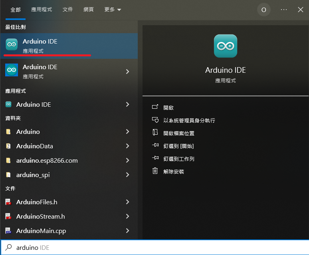Click the large Arduino IDE logo in preview pane

coord(226,46)
